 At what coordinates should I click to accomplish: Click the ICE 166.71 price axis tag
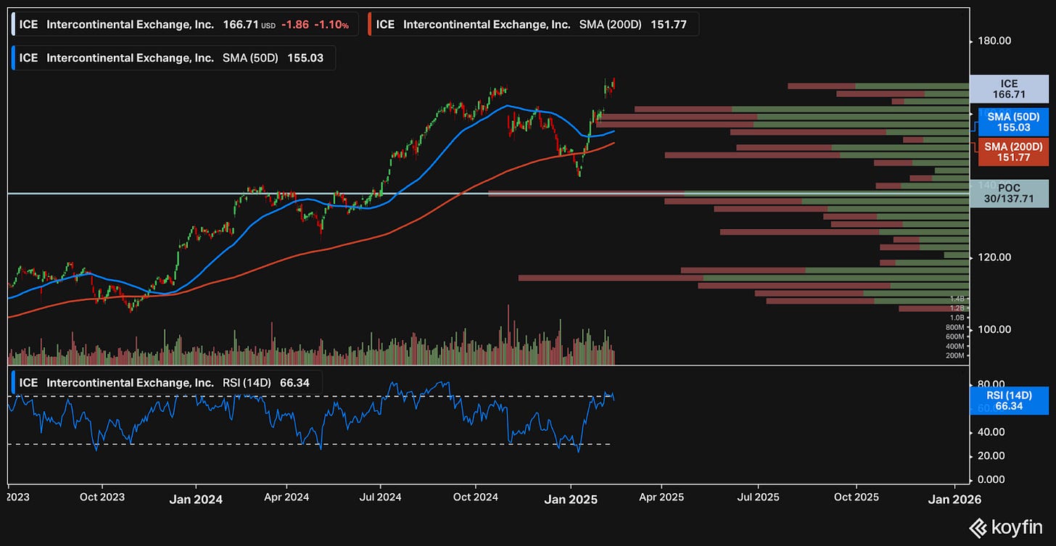(x=1009, y=88)
